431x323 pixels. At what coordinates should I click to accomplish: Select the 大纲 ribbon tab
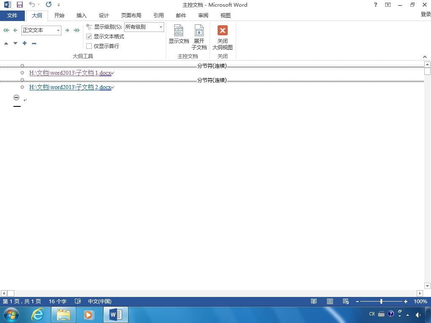point(37,16)
